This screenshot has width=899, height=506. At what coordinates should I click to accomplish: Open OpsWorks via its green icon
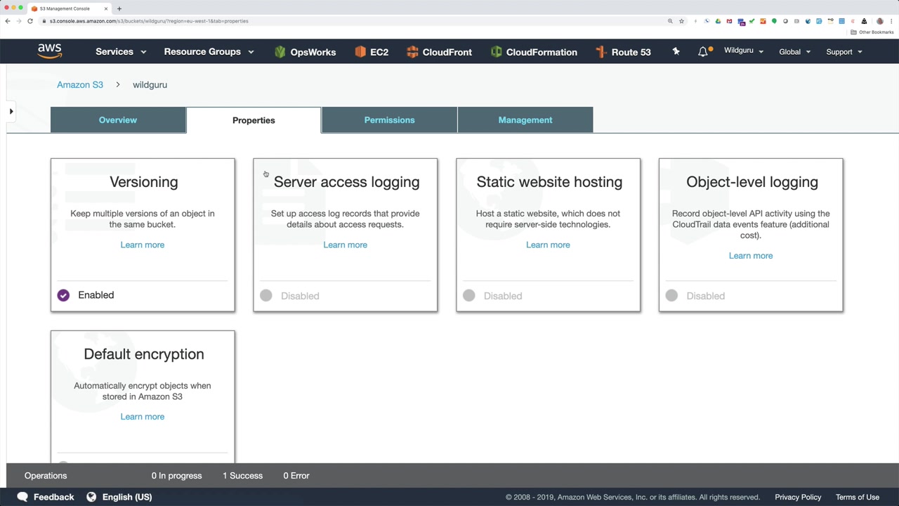point(280,52)
